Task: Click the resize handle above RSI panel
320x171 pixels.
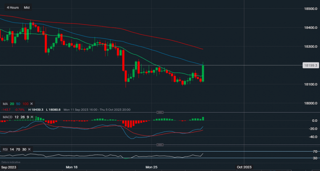Action: coord(160,145)
